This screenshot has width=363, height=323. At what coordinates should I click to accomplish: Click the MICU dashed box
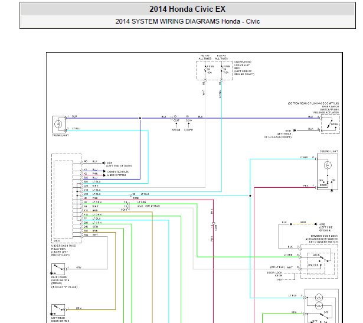pyautogui.click(x=64, y=200)
